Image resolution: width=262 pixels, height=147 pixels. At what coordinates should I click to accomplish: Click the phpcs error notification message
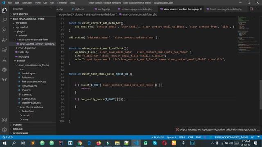click(x=219, y=129)
